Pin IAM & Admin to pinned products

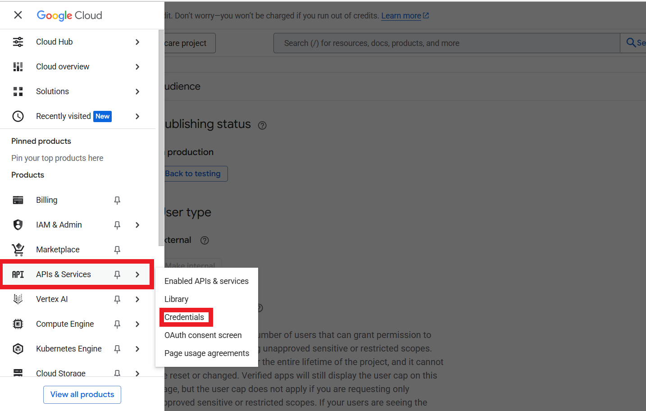(x=117, y=225)
